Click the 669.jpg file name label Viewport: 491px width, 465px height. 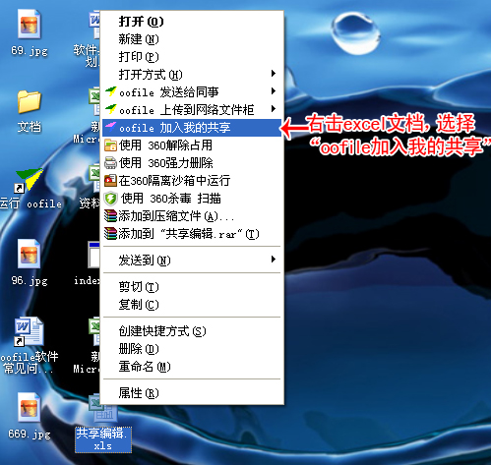click(x=30, y=434)
